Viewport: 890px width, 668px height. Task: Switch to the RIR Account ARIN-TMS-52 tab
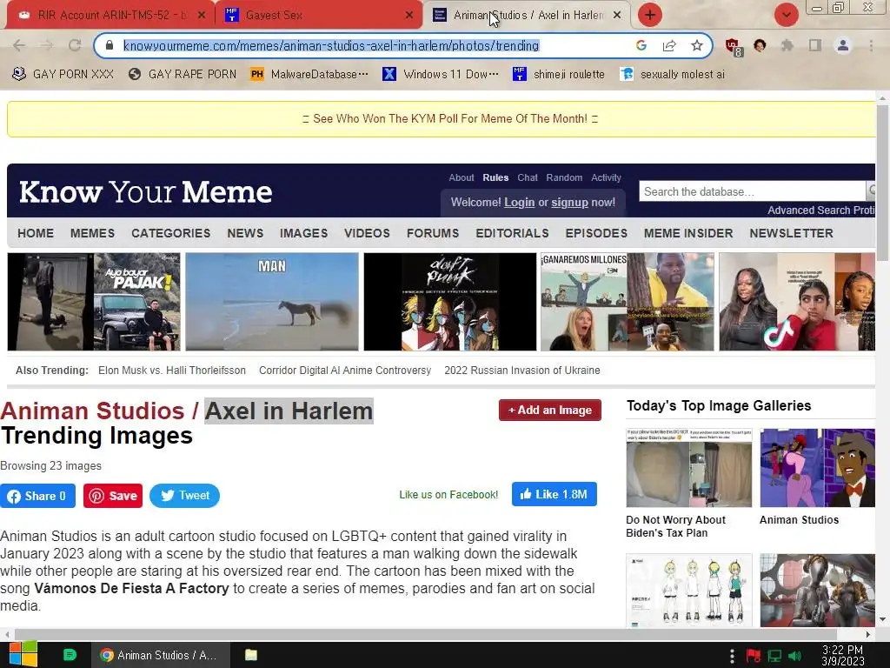pos(110,16)
